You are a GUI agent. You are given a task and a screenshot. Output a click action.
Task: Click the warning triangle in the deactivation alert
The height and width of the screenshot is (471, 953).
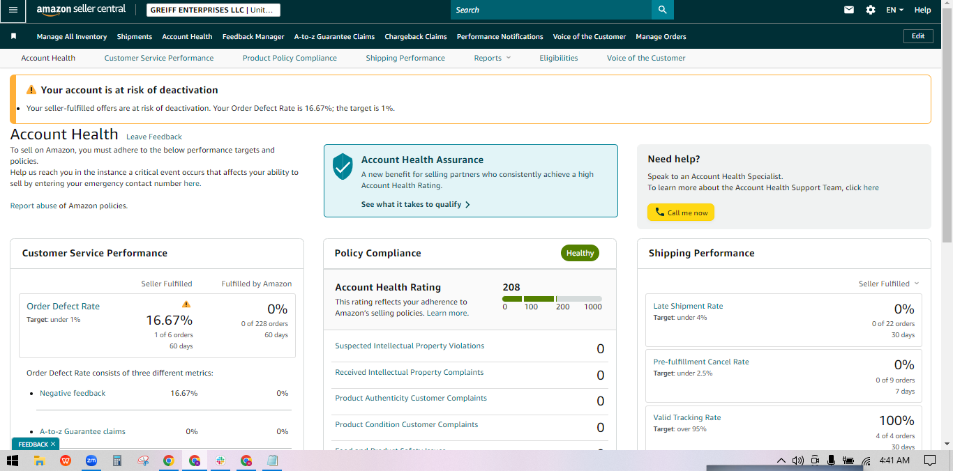click(x=31, y=90)
